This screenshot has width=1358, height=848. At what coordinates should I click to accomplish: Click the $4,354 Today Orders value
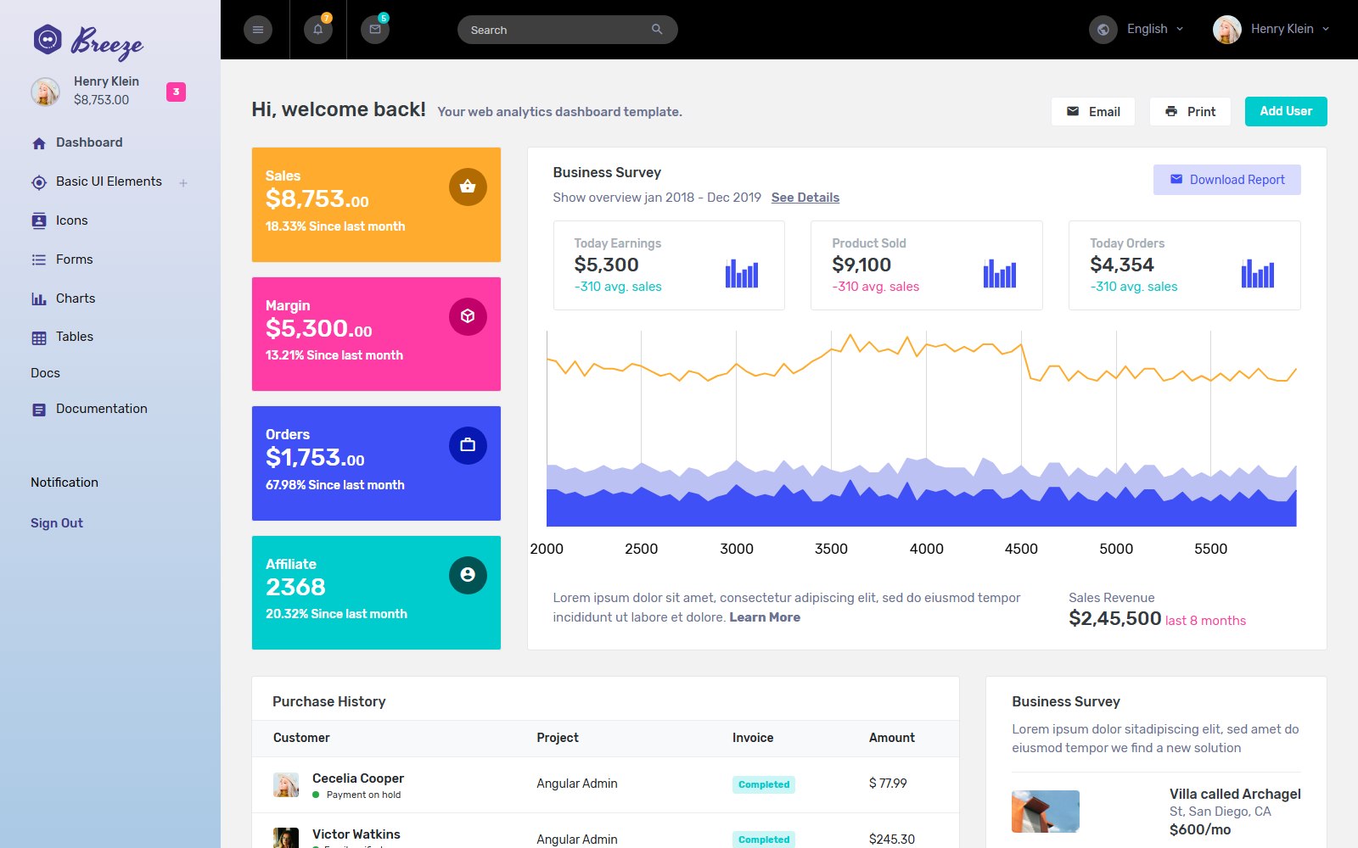(x=1122, y=265)
